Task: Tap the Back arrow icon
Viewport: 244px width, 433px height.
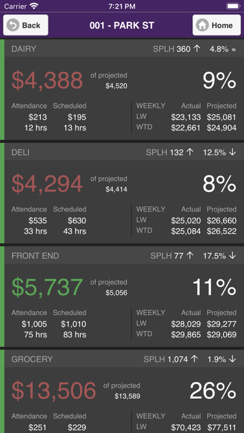Action: click(x=13, y=25)
